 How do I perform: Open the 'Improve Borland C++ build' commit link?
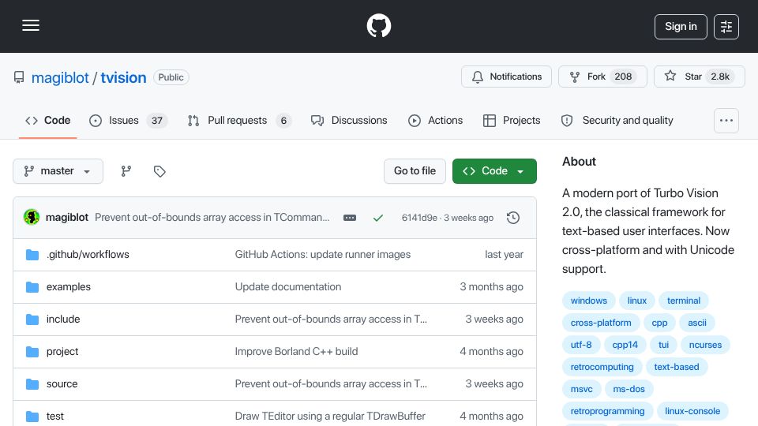(296, 352)
